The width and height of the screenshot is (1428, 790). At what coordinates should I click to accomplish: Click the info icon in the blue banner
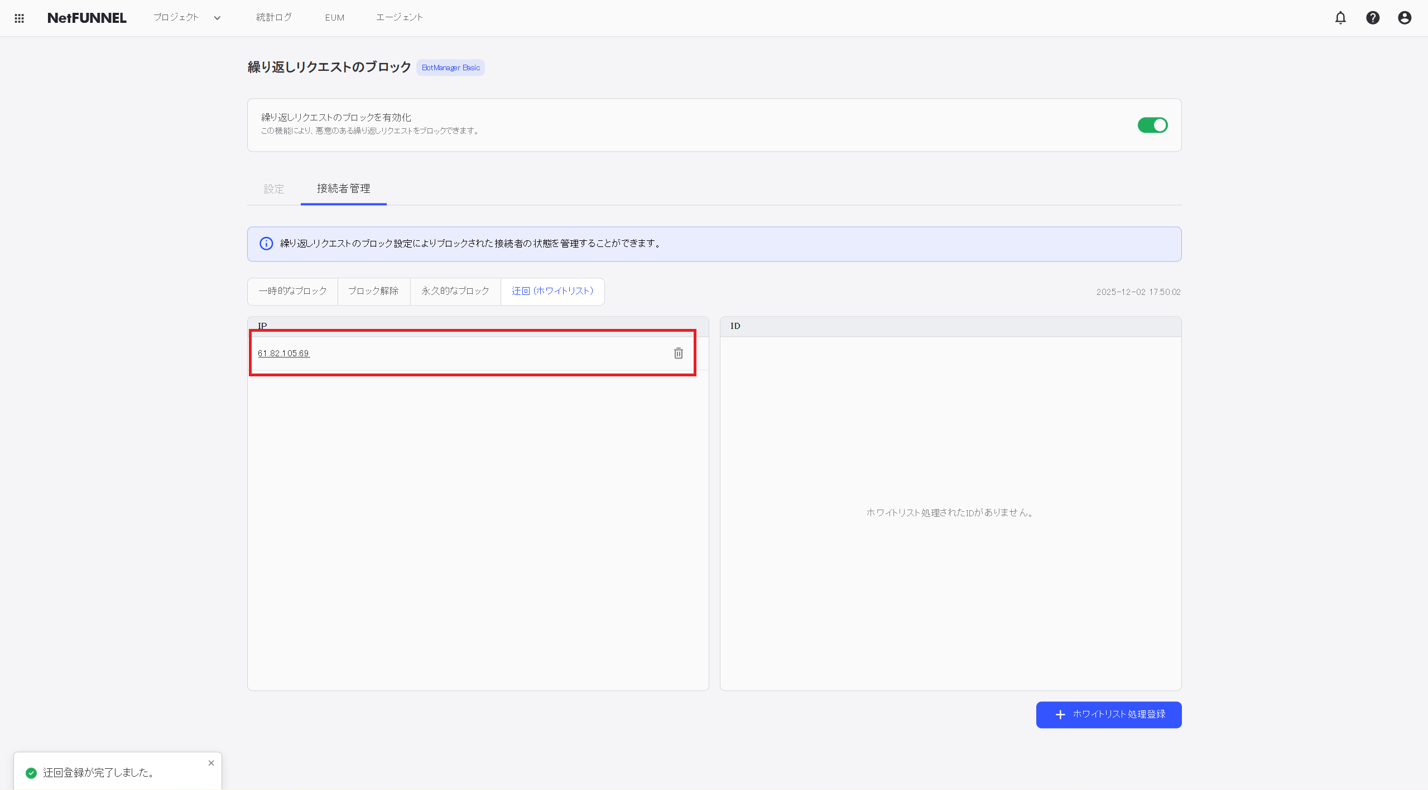coord(266,244)
